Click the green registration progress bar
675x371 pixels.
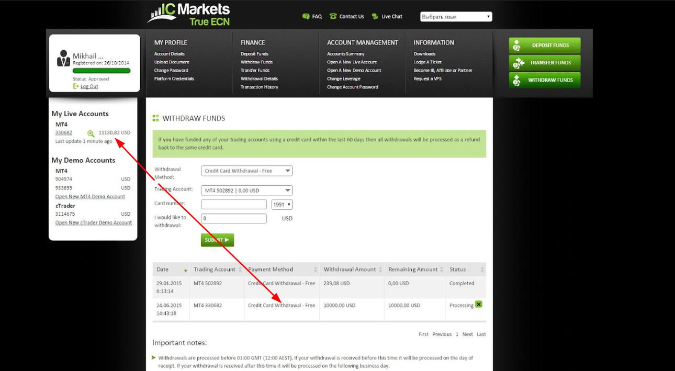click(102, 71)
